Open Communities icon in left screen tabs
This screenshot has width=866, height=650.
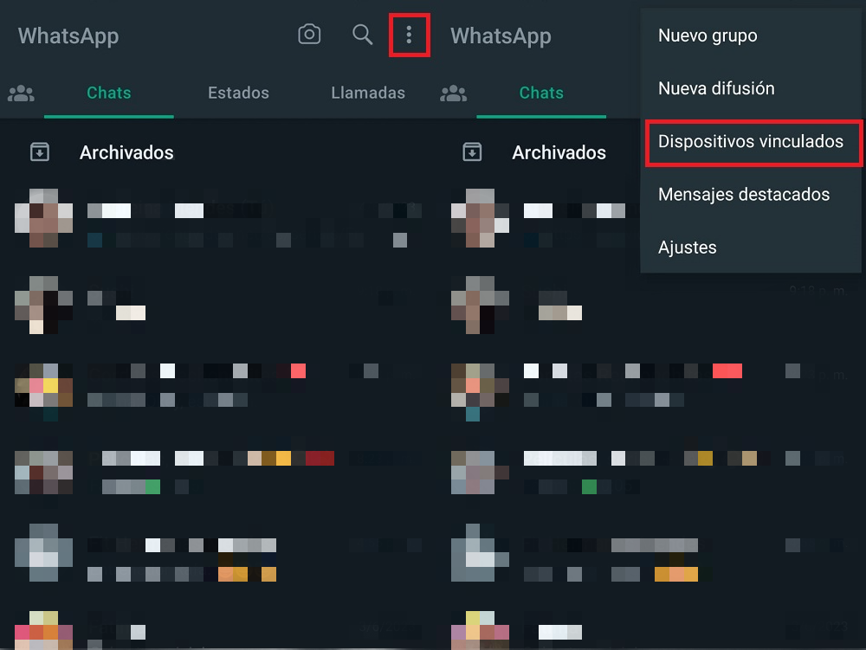click(21, 93)
